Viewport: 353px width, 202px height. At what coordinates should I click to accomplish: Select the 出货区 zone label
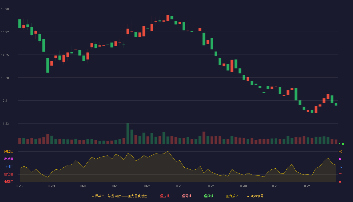pyautogui.click(x=9, y=159)
